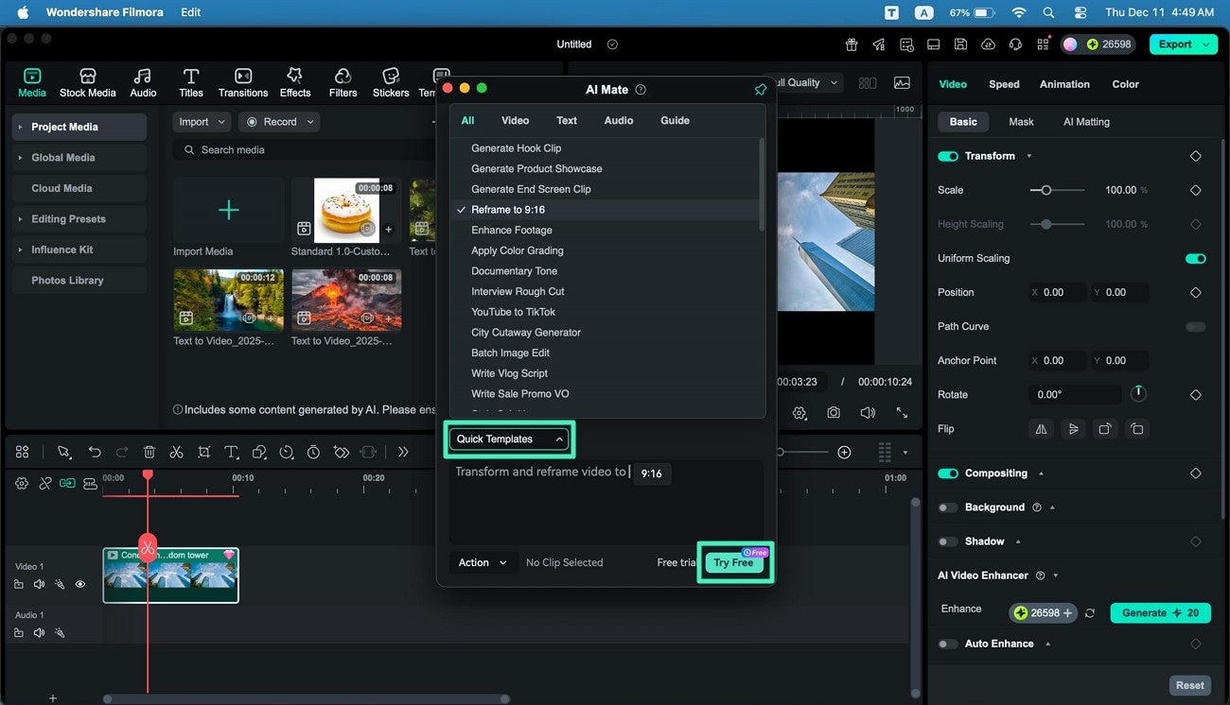Open the Quick Templates dropdown

[509, 439]
